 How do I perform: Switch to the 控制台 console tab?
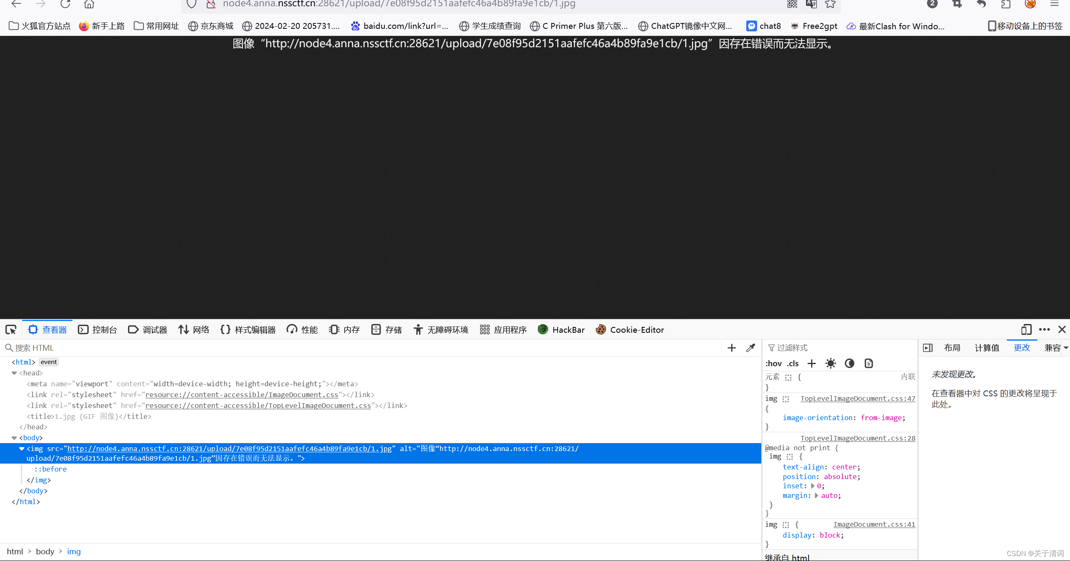tap(98, 330)
